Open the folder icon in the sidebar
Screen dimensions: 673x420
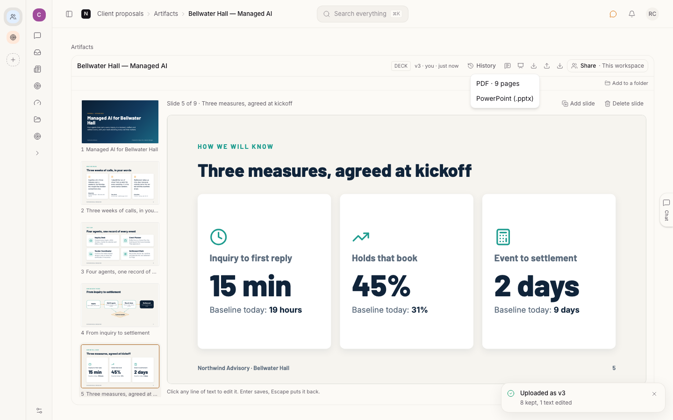pyautogui.click(x=37, y=119)
